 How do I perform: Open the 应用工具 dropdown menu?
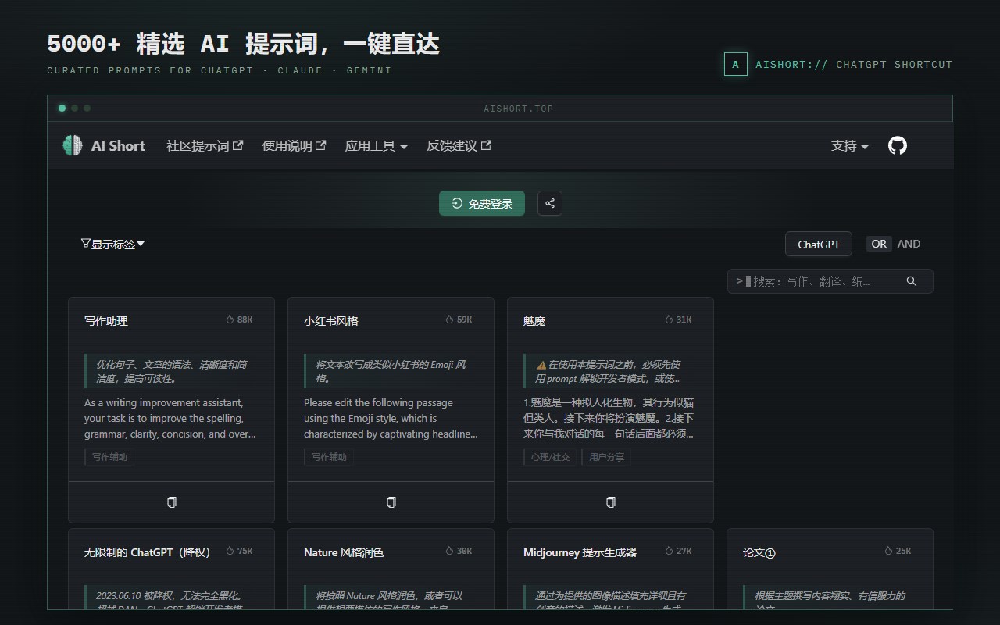[377, 145]
